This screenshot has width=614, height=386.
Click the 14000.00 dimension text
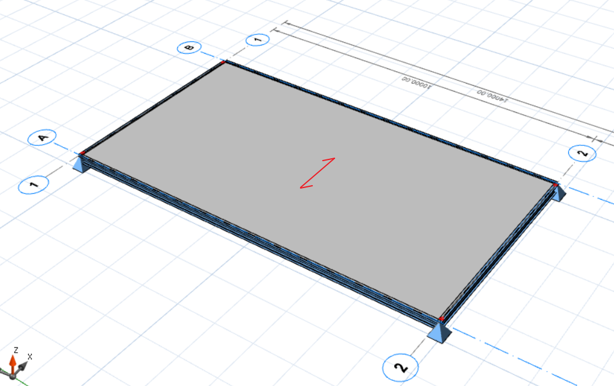(x=492, y=96)
